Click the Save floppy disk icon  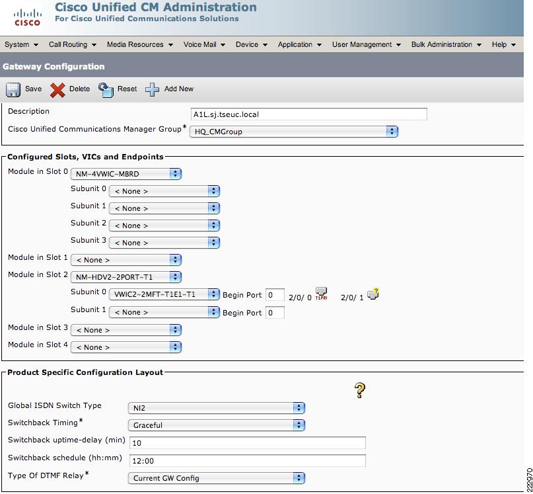(13, 90)
